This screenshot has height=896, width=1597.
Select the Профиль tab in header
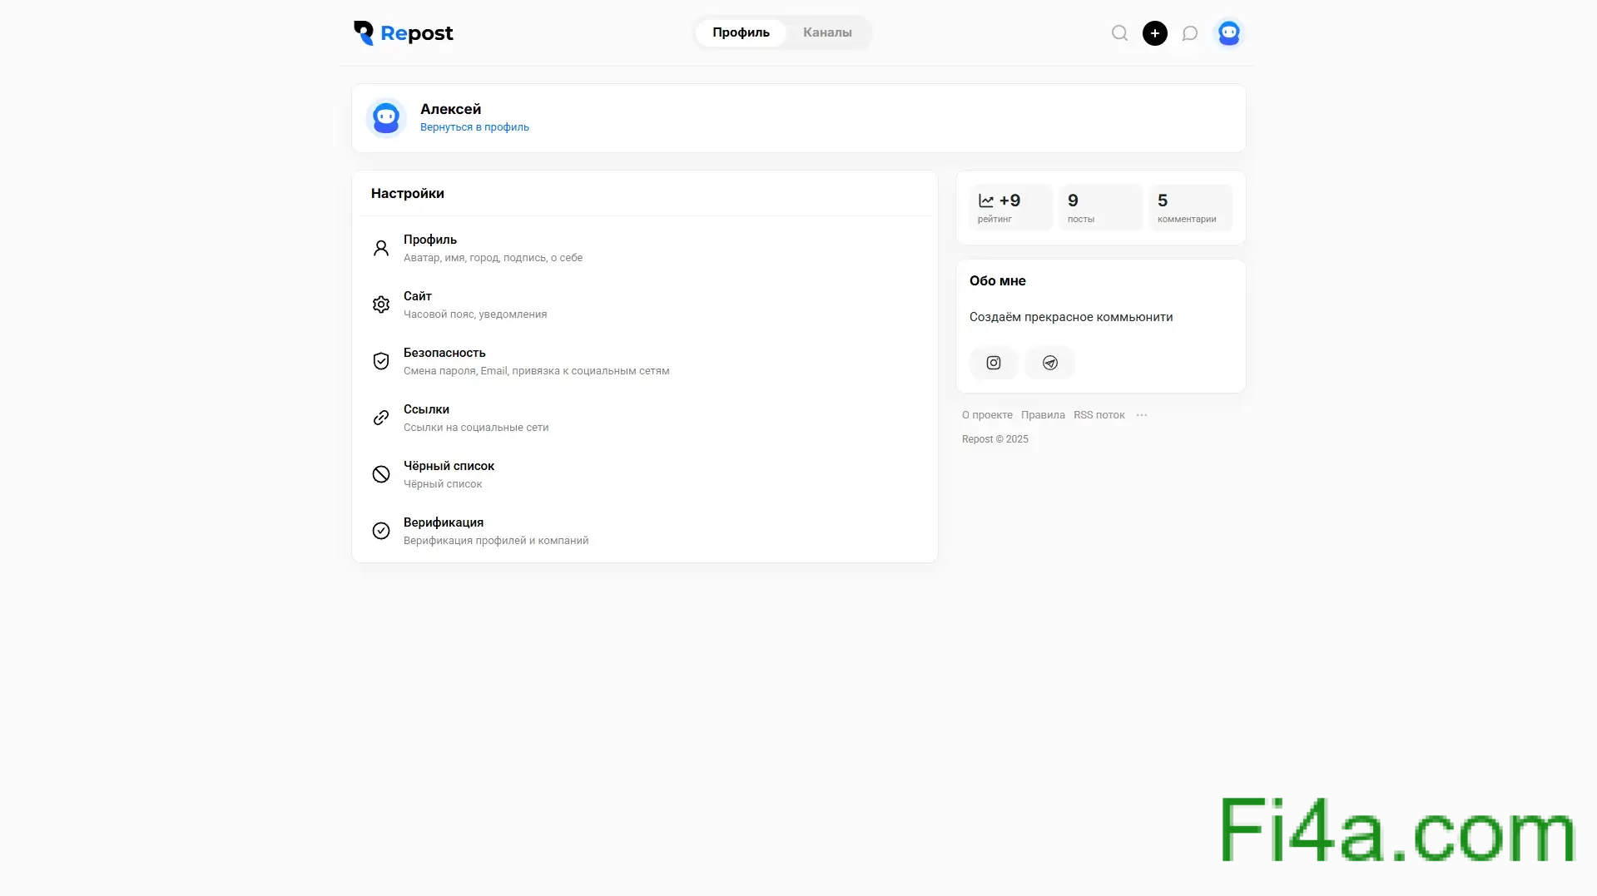[741, 32]
